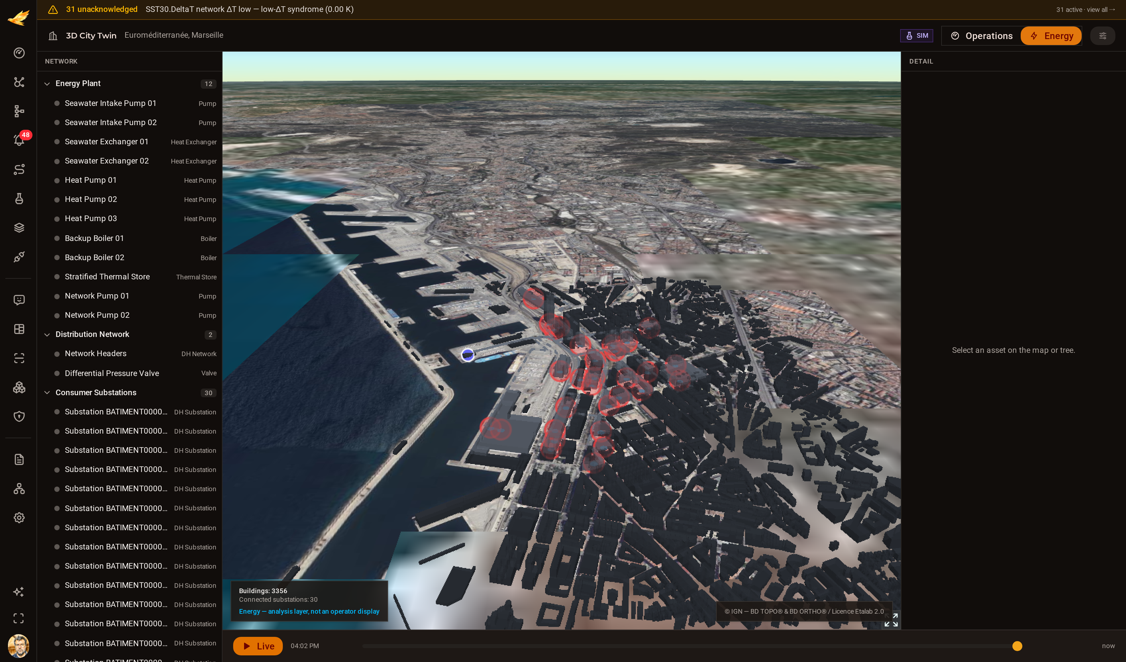Open the SST30.DeltaT low alert message
Image resolution: width=1126 pixels, height=662 pixels.
(x=249, y=9)
